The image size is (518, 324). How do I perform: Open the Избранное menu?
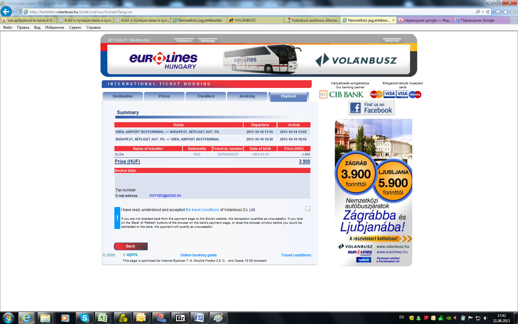[55, 27]
